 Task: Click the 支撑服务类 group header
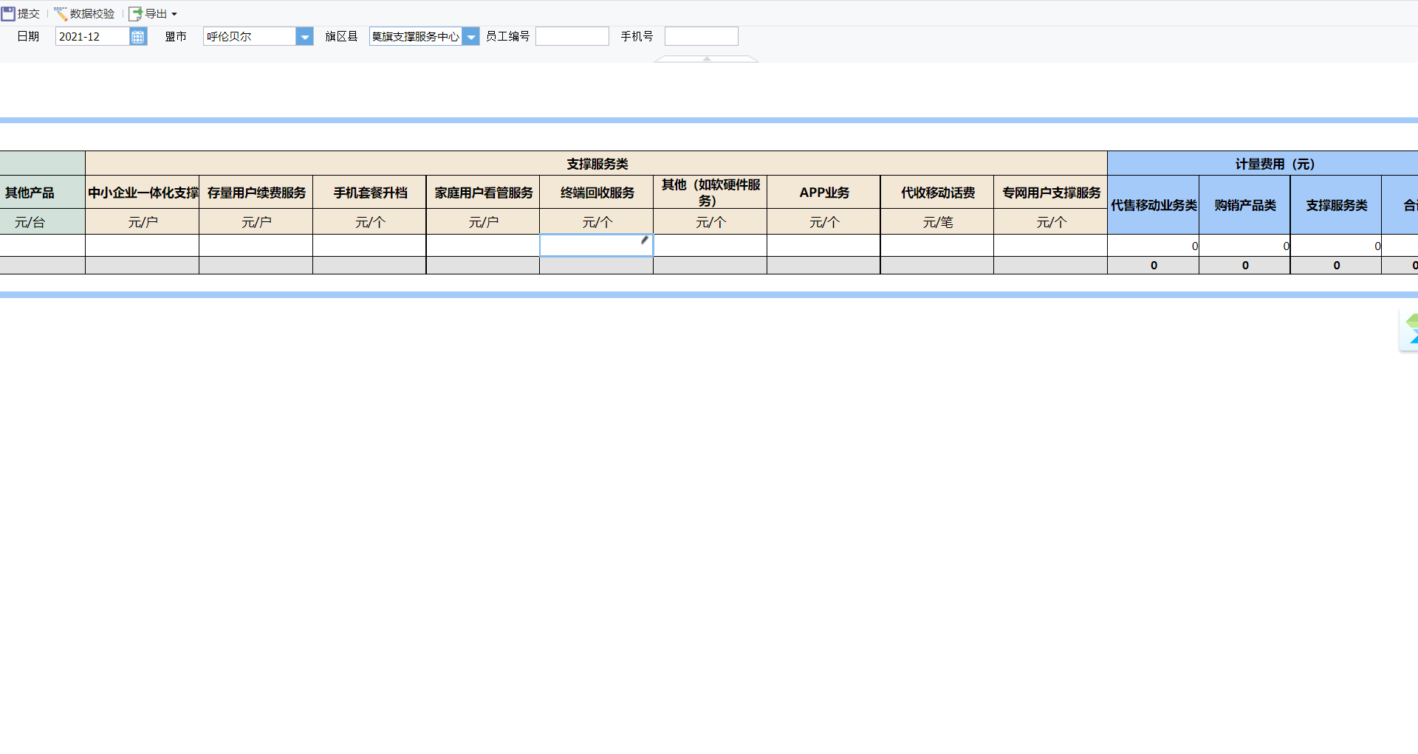(597, 164)
